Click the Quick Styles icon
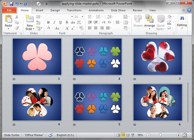194x140 pixels. (161, 19)
